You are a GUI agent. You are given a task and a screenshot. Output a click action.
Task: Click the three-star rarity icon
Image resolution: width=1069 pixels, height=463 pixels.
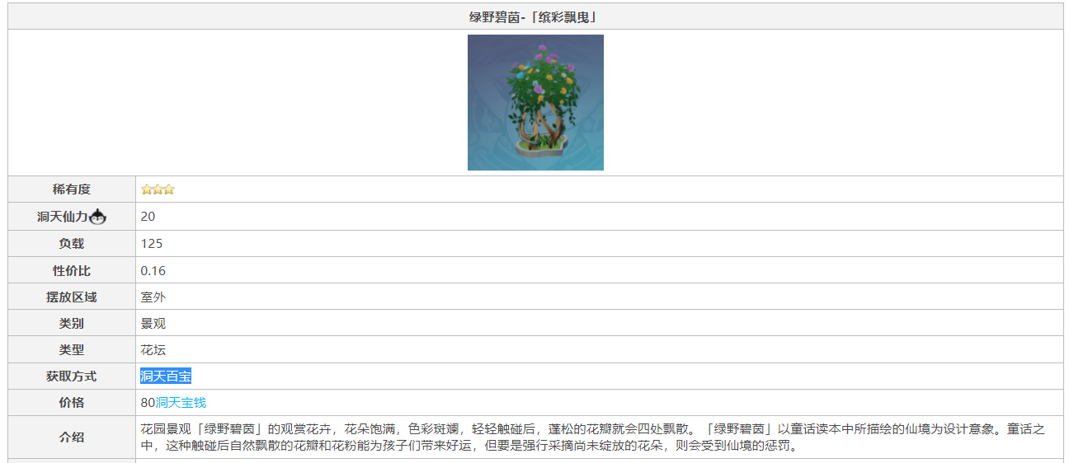(x=158, y=189)
